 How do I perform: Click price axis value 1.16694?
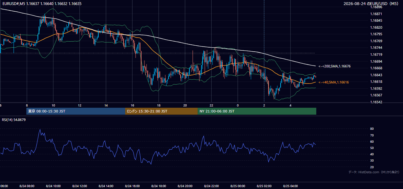377,61
